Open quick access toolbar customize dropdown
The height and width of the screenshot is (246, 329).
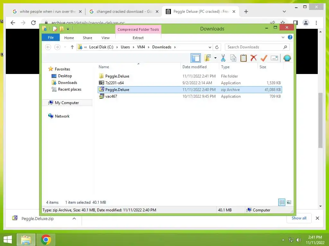[x=68, y=29]
